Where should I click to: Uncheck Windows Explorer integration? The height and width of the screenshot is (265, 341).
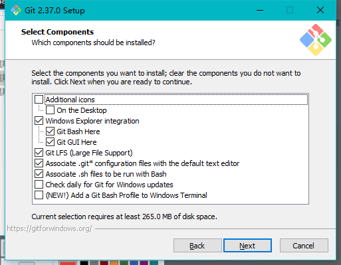point(39,121)
